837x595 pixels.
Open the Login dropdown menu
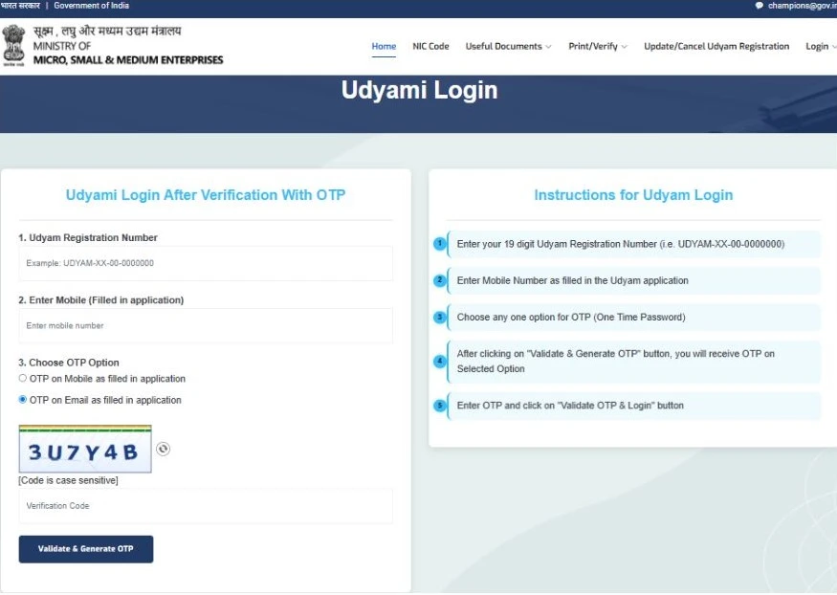[x=821, y=47]
